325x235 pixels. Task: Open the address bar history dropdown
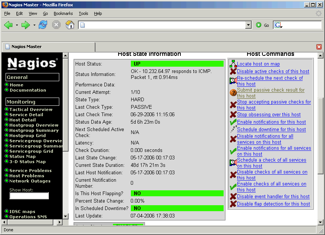pyautogui.click(x=248, y=25)
